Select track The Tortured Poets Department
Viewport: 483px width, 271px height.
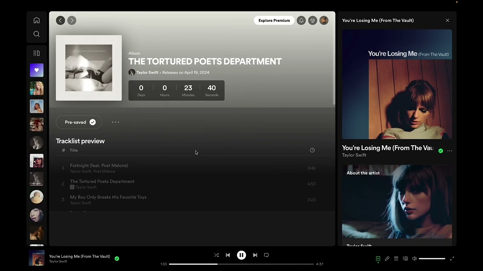coord(192,184)
